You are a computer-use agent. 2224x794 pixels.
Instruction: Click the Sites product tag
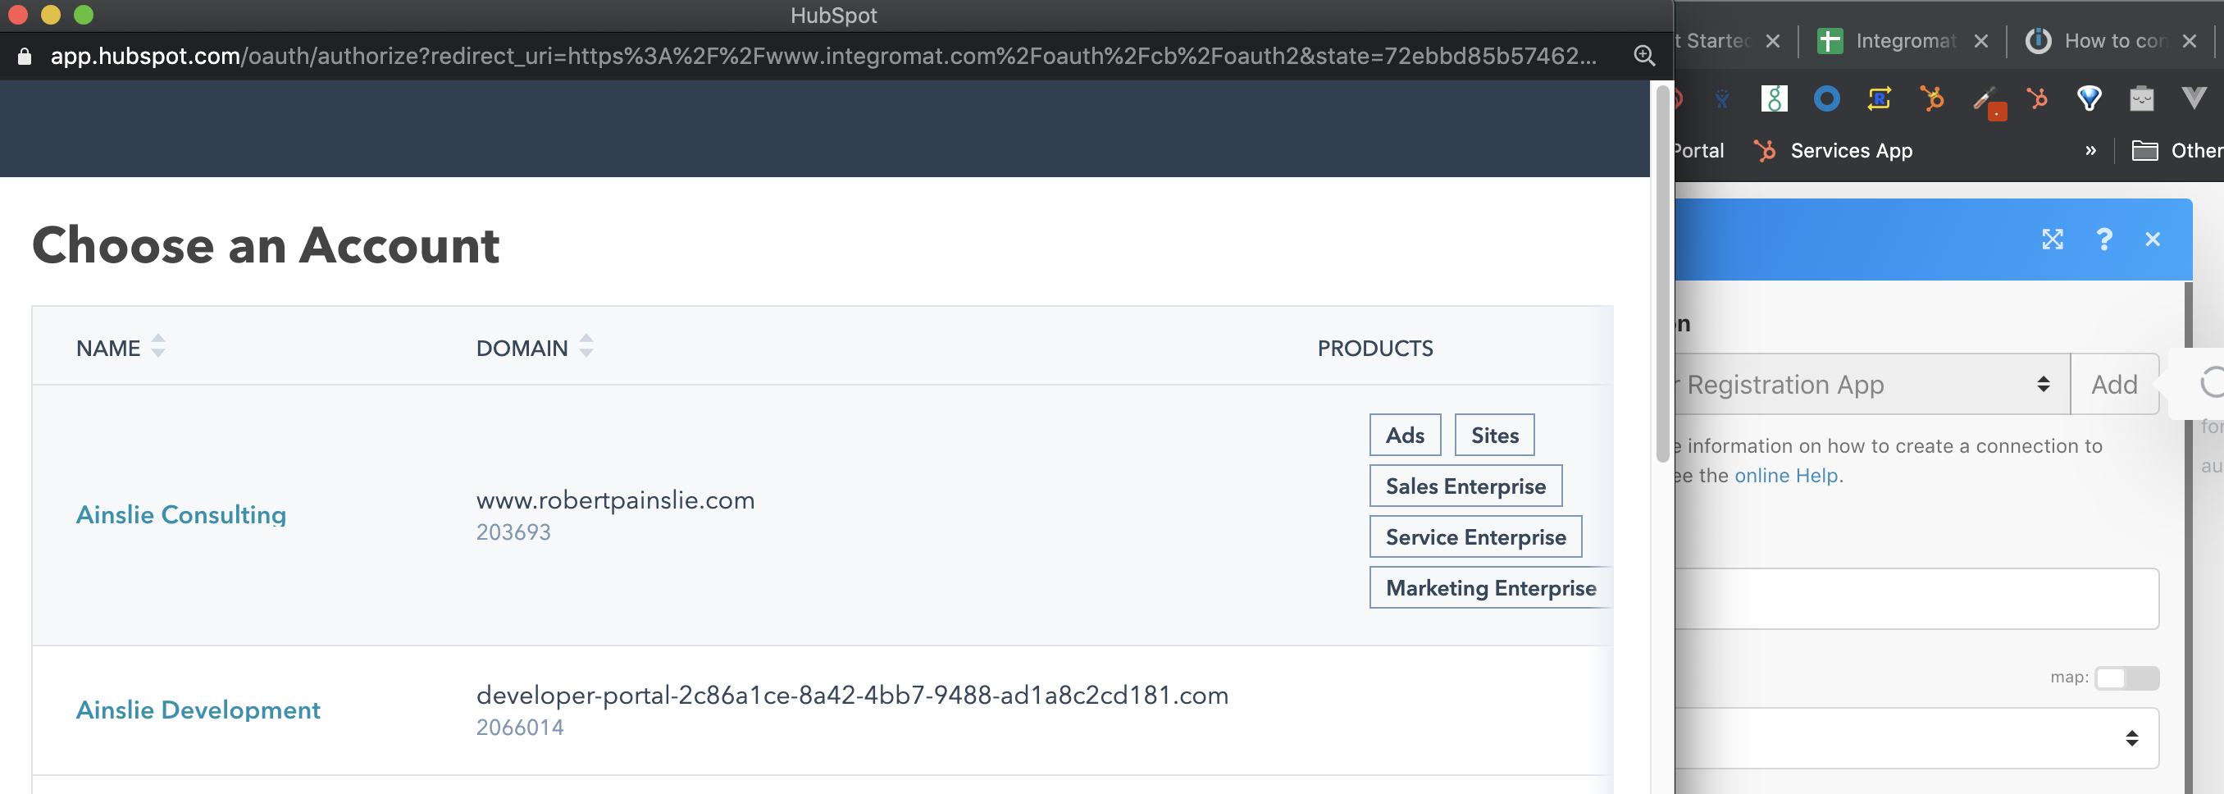[1494, 436]
